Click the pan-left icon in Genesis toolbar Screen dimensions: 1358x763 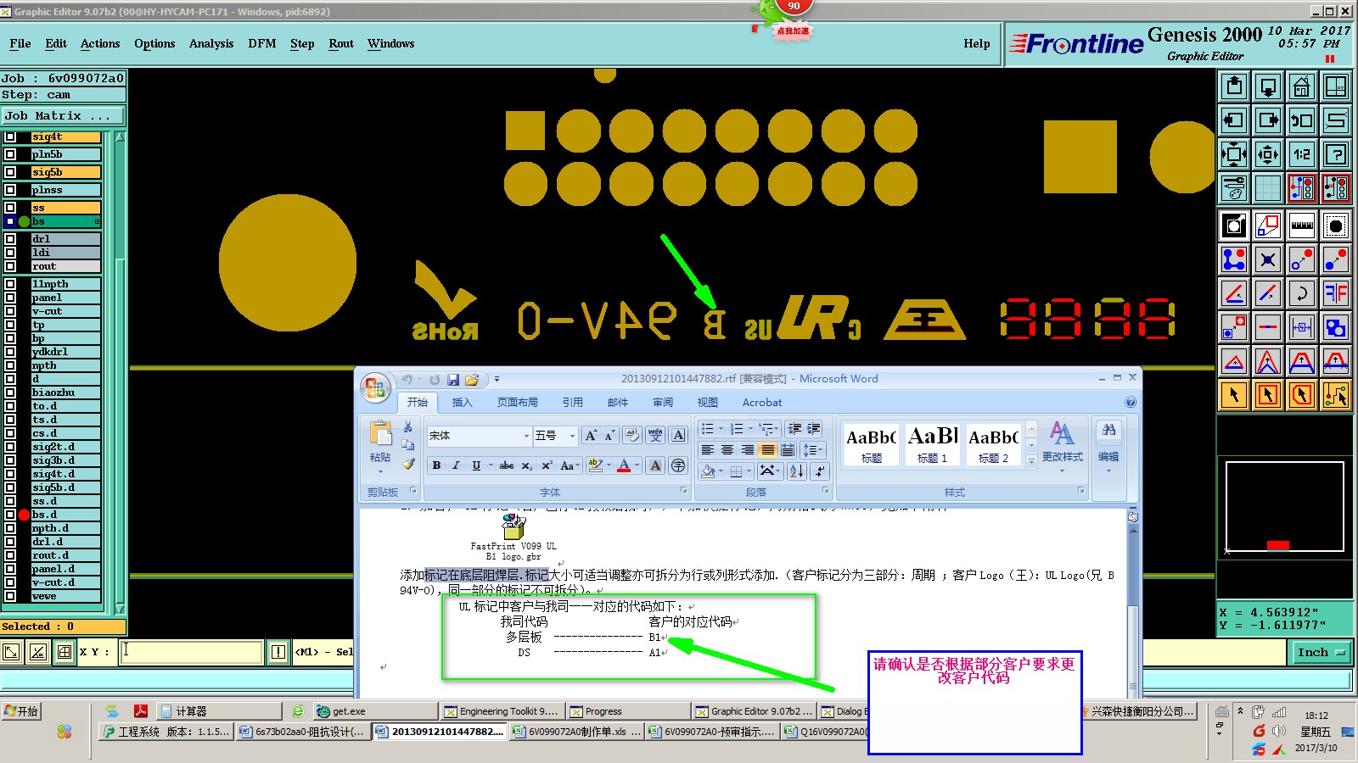1234,120
